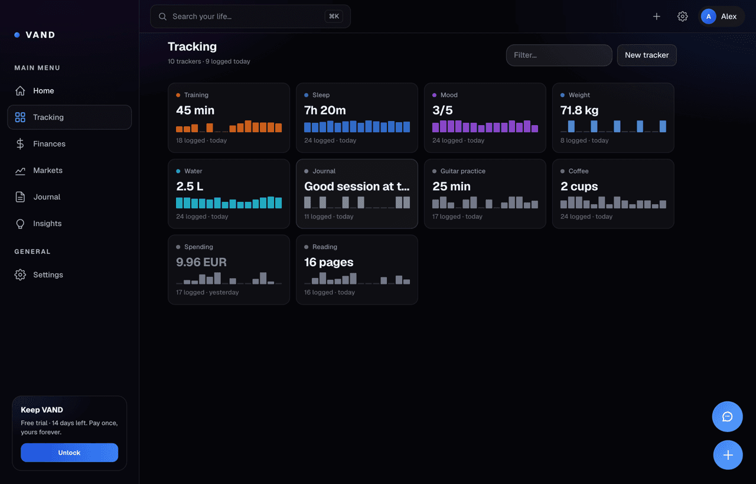
Task: Click the Settings gear icon in sidebar
Action: click(20, 275)
